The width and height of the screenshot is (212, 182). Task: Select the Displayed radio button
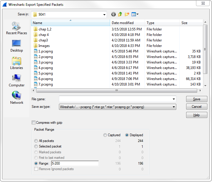coord(127,135)
